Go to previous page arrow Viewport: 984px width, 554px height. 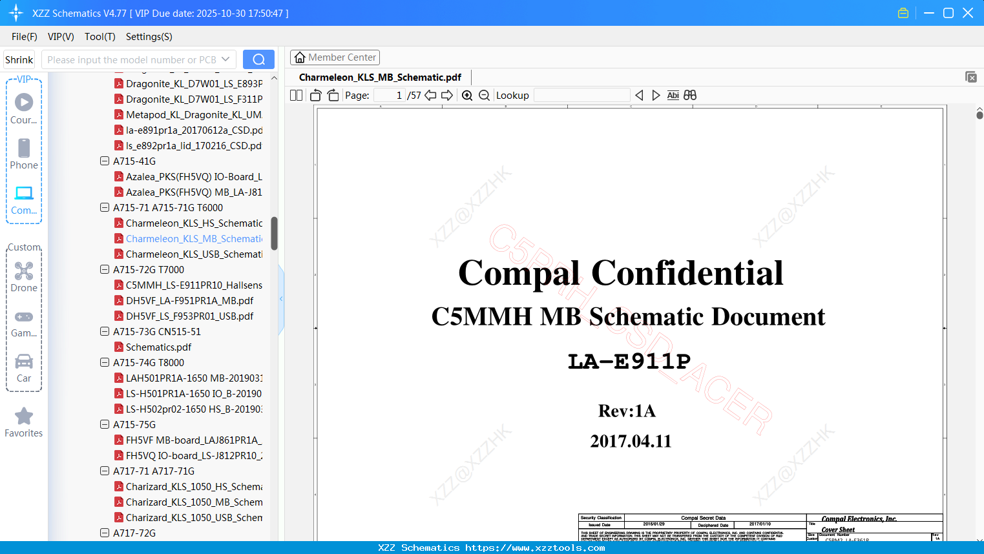coord(430,96)
